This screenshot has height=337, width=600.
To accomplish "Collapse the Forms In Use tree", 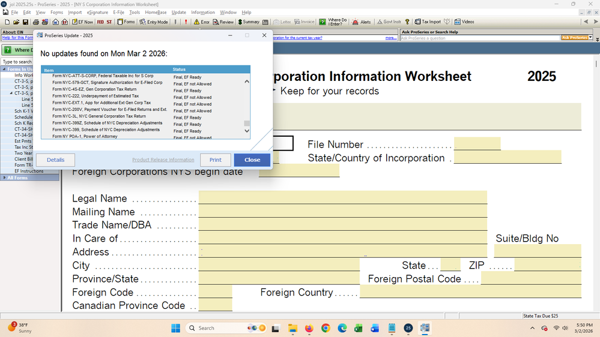I will click(x=4, y=69).
